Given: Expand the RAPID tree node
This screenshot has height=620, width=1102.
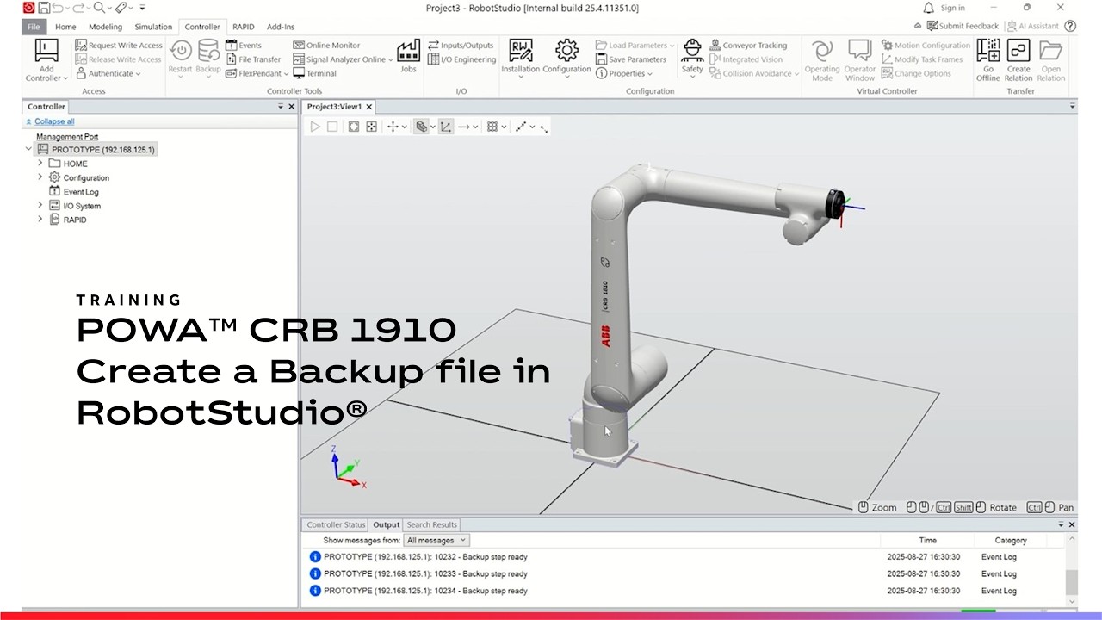Looking at the screenshot, I should coord(40,219).
